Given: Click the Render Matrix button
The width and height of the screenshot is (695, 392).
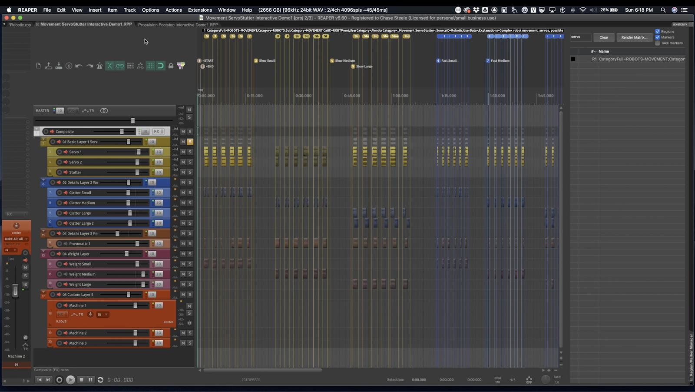Looking at the screenshot, I should point(634,37).
